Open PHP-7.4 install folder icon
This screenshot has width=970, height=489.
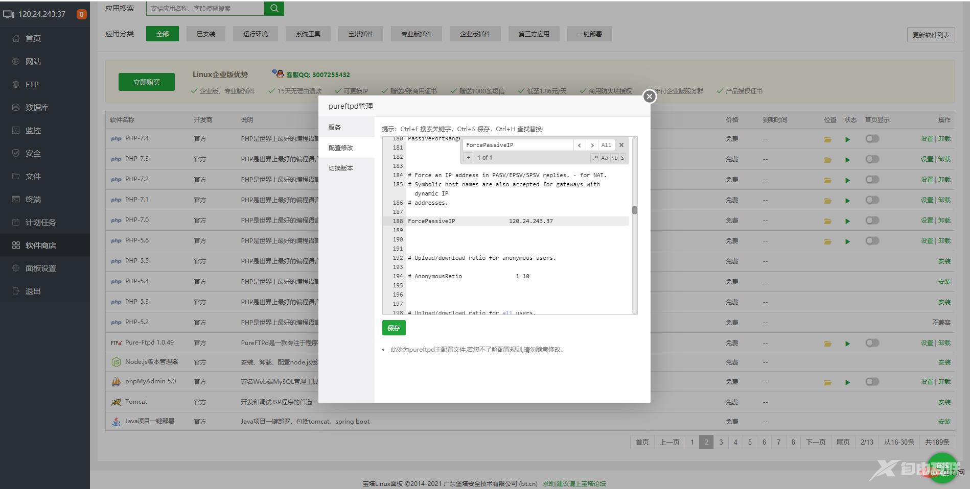[x=827, y=139]
